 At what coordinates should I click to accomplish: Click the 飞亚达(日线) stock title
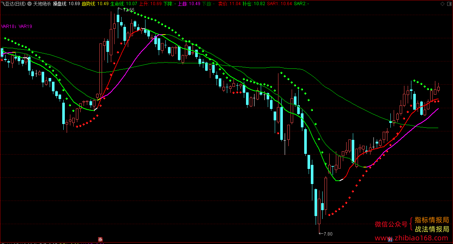pos(13,4)
